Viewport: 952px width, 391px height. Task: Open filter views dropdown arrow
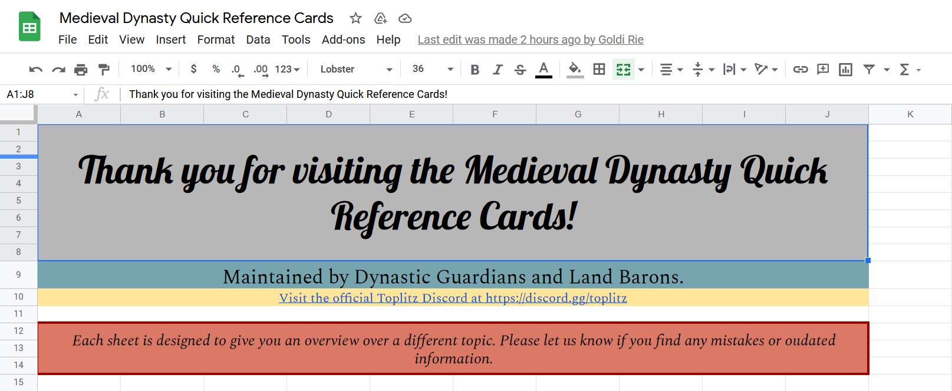point(887,70)
